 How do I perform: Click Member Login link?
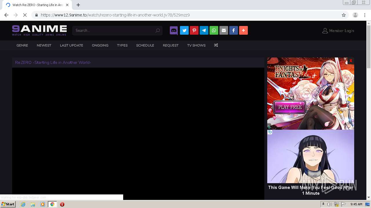click(x=338, y=31)
